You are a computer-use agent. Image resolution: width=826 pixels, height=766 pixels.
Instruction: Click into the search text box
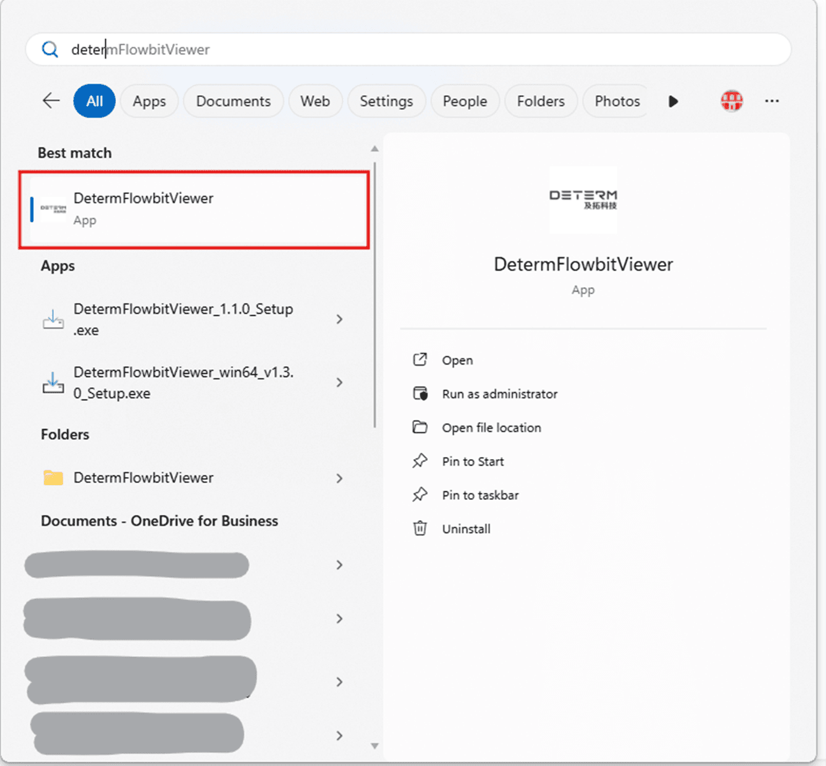[x=408, y=49]
